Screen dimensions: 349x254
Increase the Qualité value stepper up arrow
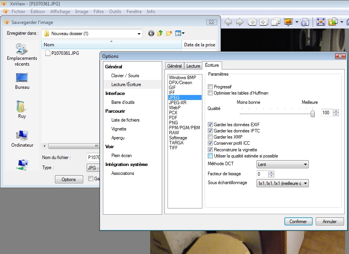click(336, 111)
